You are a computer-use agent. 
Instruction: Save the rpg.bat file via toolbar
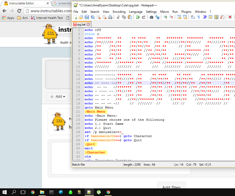pos(87,17)
